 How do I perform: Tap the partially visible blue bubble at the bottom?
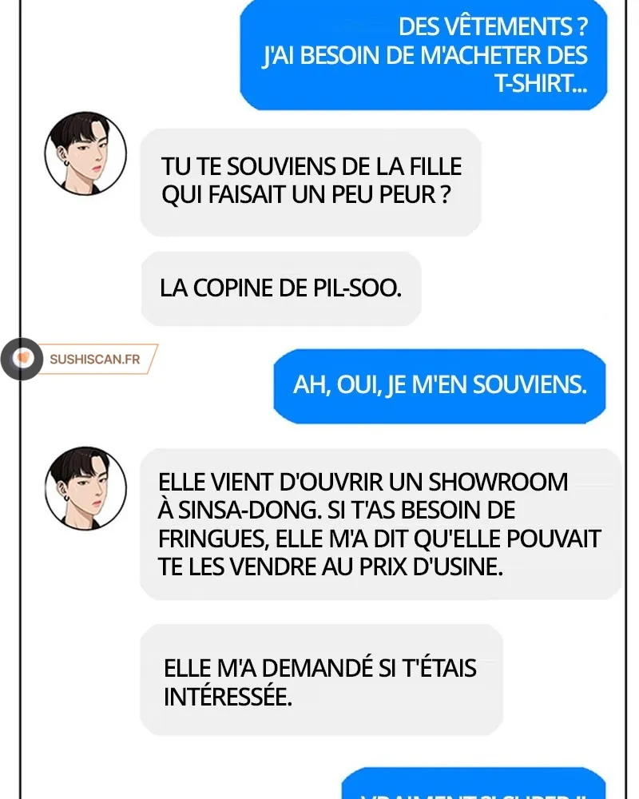tap(474, 783)
